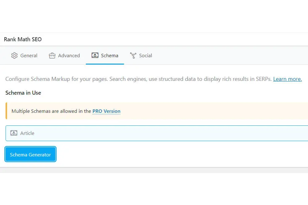Click the share-nodes icon on the Social tab

point(133,55)
